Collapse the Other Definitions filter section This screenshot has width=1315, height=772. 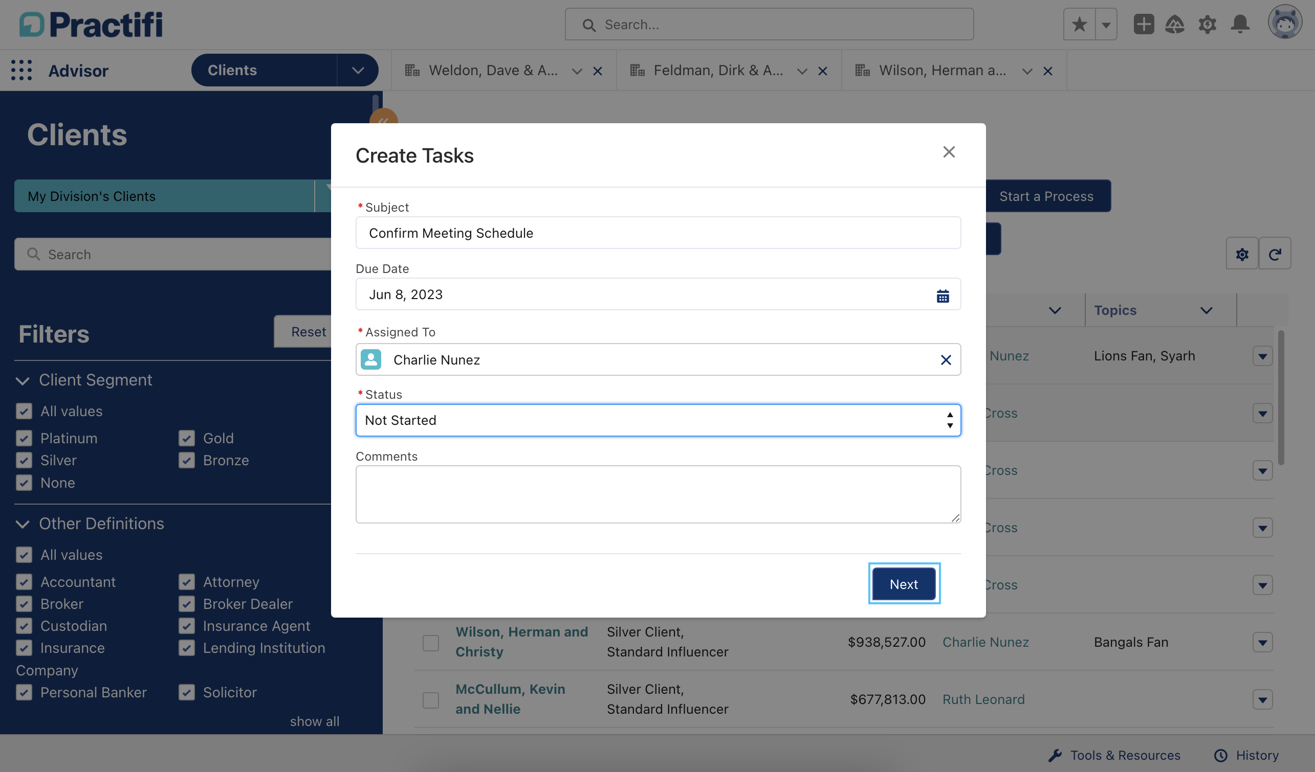point(23,524)
